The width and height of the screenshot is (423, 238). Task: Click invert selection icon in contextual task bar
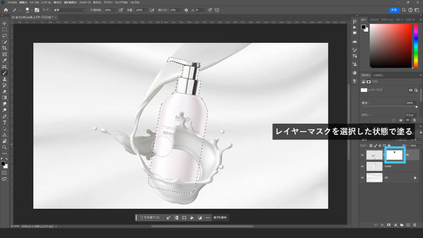[176, 217]
